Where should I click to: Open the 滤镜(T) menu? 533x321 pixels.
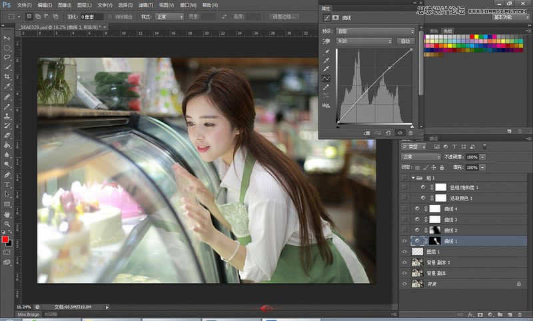[x=146, y=5]
